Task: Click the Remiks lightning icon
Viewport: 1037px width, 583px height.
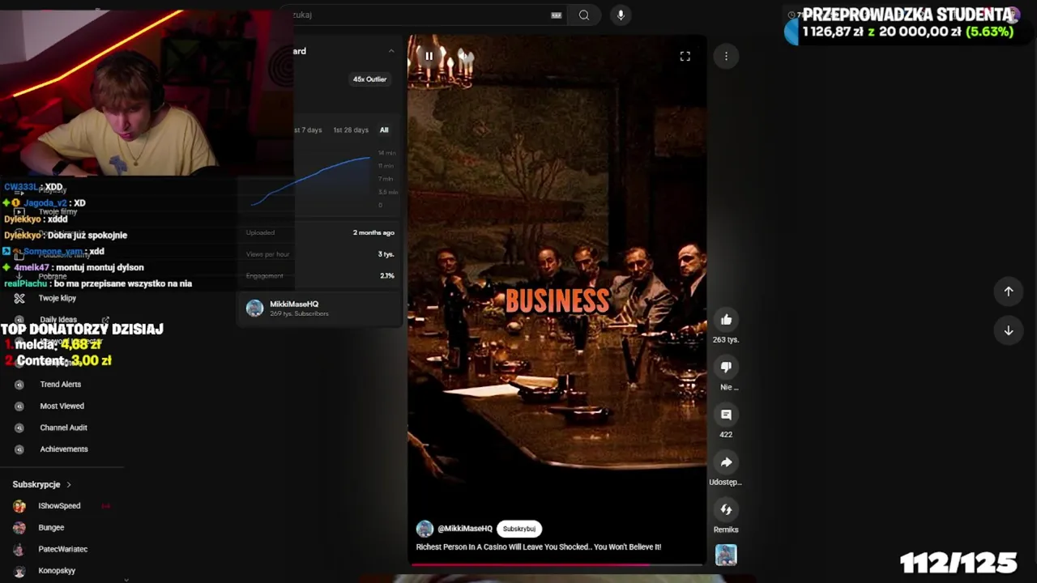Action: pos(726,509)
